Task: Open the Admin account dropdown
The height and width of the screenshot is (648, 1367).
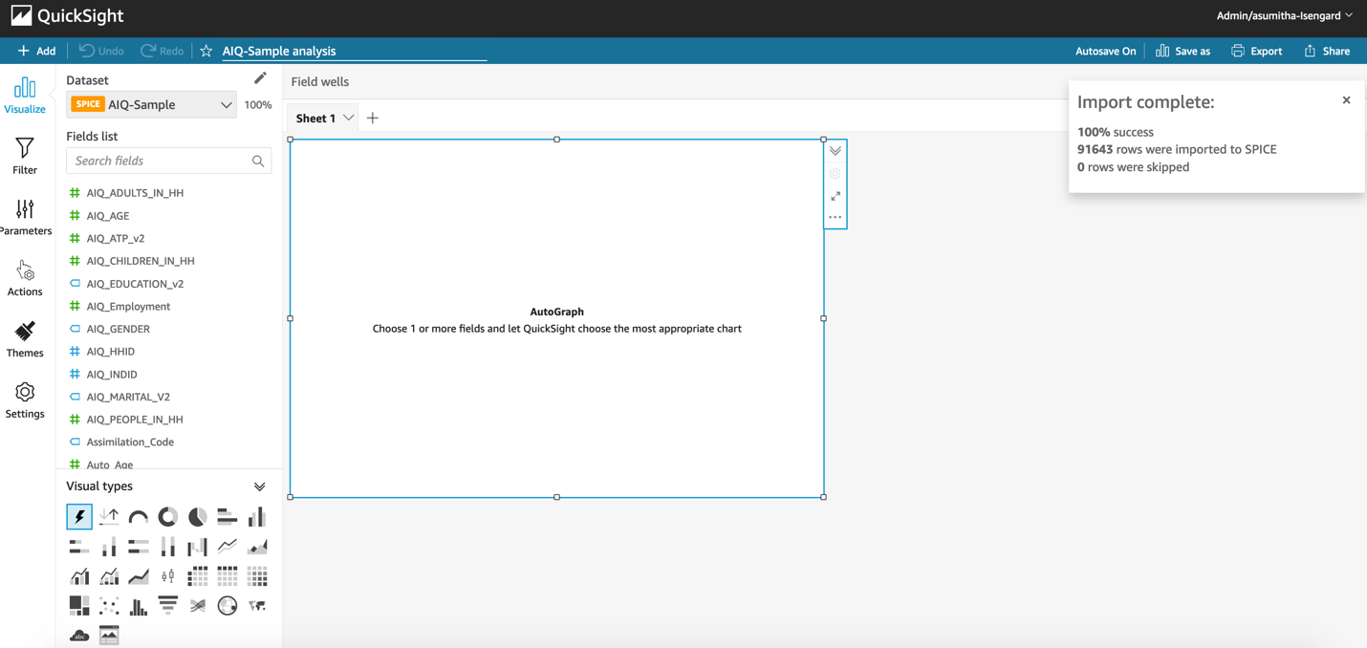Action: tap(1285, 15)
